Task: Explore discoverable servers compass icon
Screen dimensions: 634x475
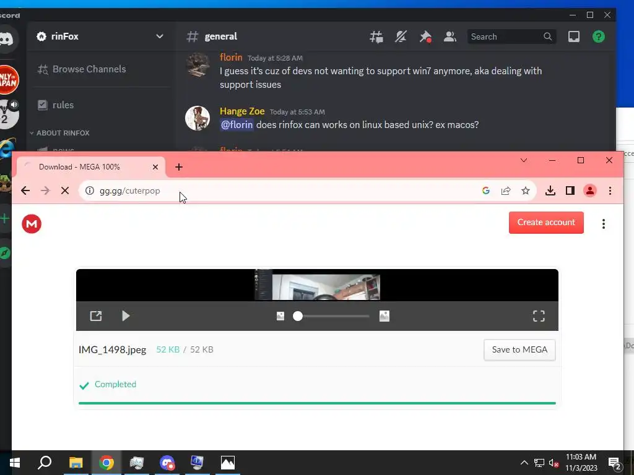Action: tap(5, 253)
